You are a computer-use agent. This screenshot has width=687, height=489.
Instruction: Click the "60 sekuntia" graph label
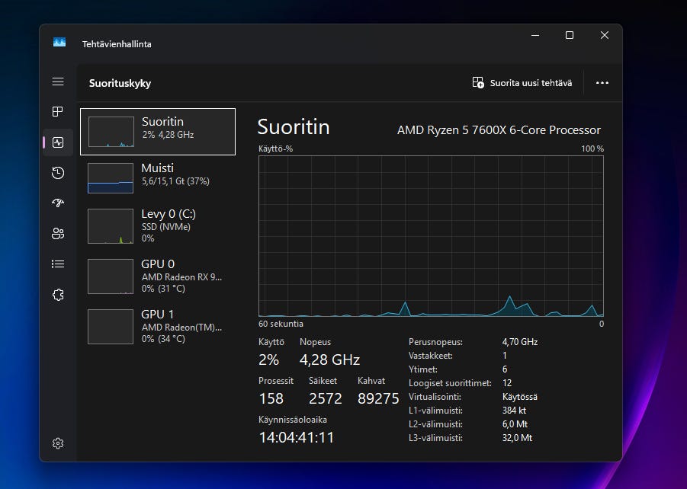281,324
